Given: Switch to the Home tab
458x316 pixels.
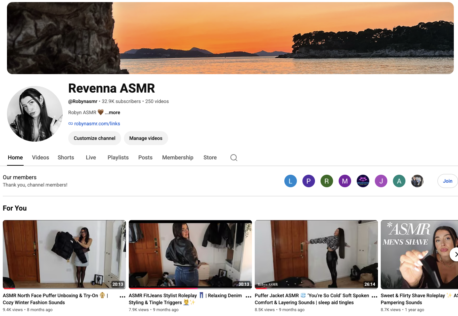Looking at the screenshot, I should point(15,158).
